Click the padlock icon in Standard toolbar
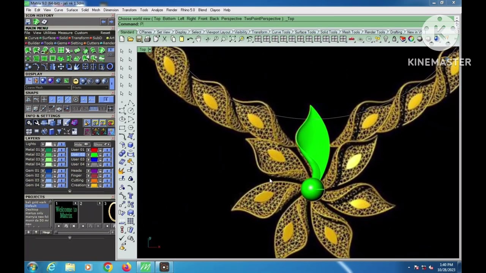Image resolution: width=486 pixels, height=273 pixels. pos(394,39)
